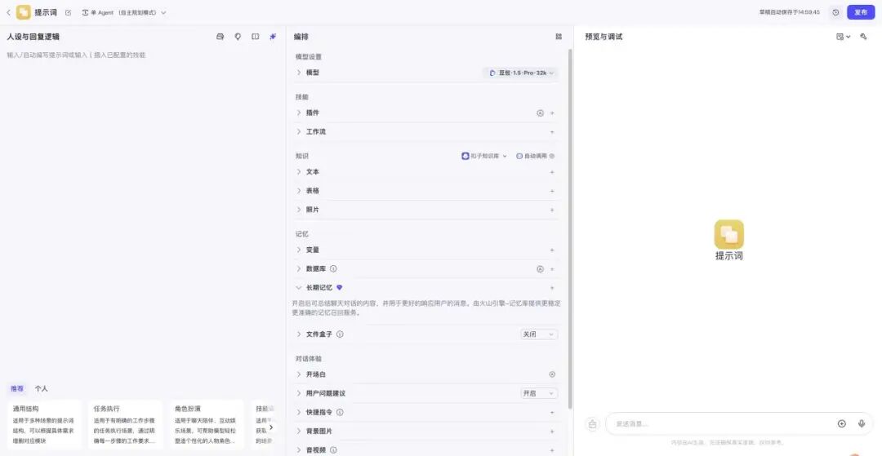
Task: Click the auto-add icon in 插件 row
Action: coord(540,113)
